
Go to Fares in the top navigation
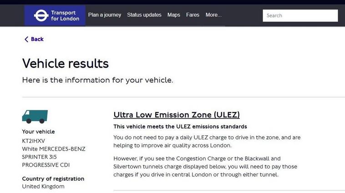tap(193, 15)
